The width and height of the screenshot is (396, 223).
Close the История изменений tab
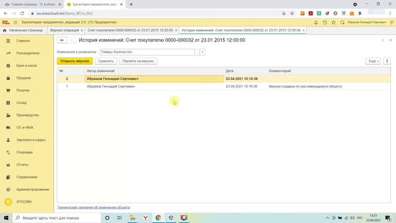pyautogui.click(x=303, y=30)
